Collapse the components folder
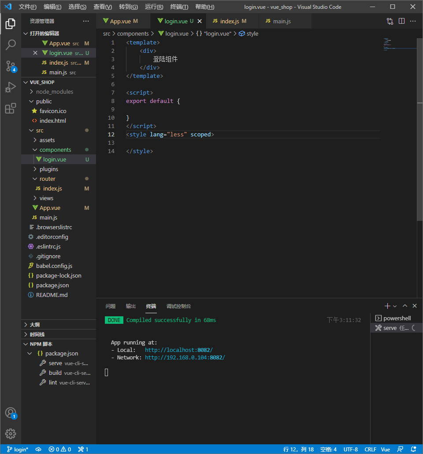Image resolution: width=423 pixels, height=454 pixels. pyautogui.click(x=59, y=150)
